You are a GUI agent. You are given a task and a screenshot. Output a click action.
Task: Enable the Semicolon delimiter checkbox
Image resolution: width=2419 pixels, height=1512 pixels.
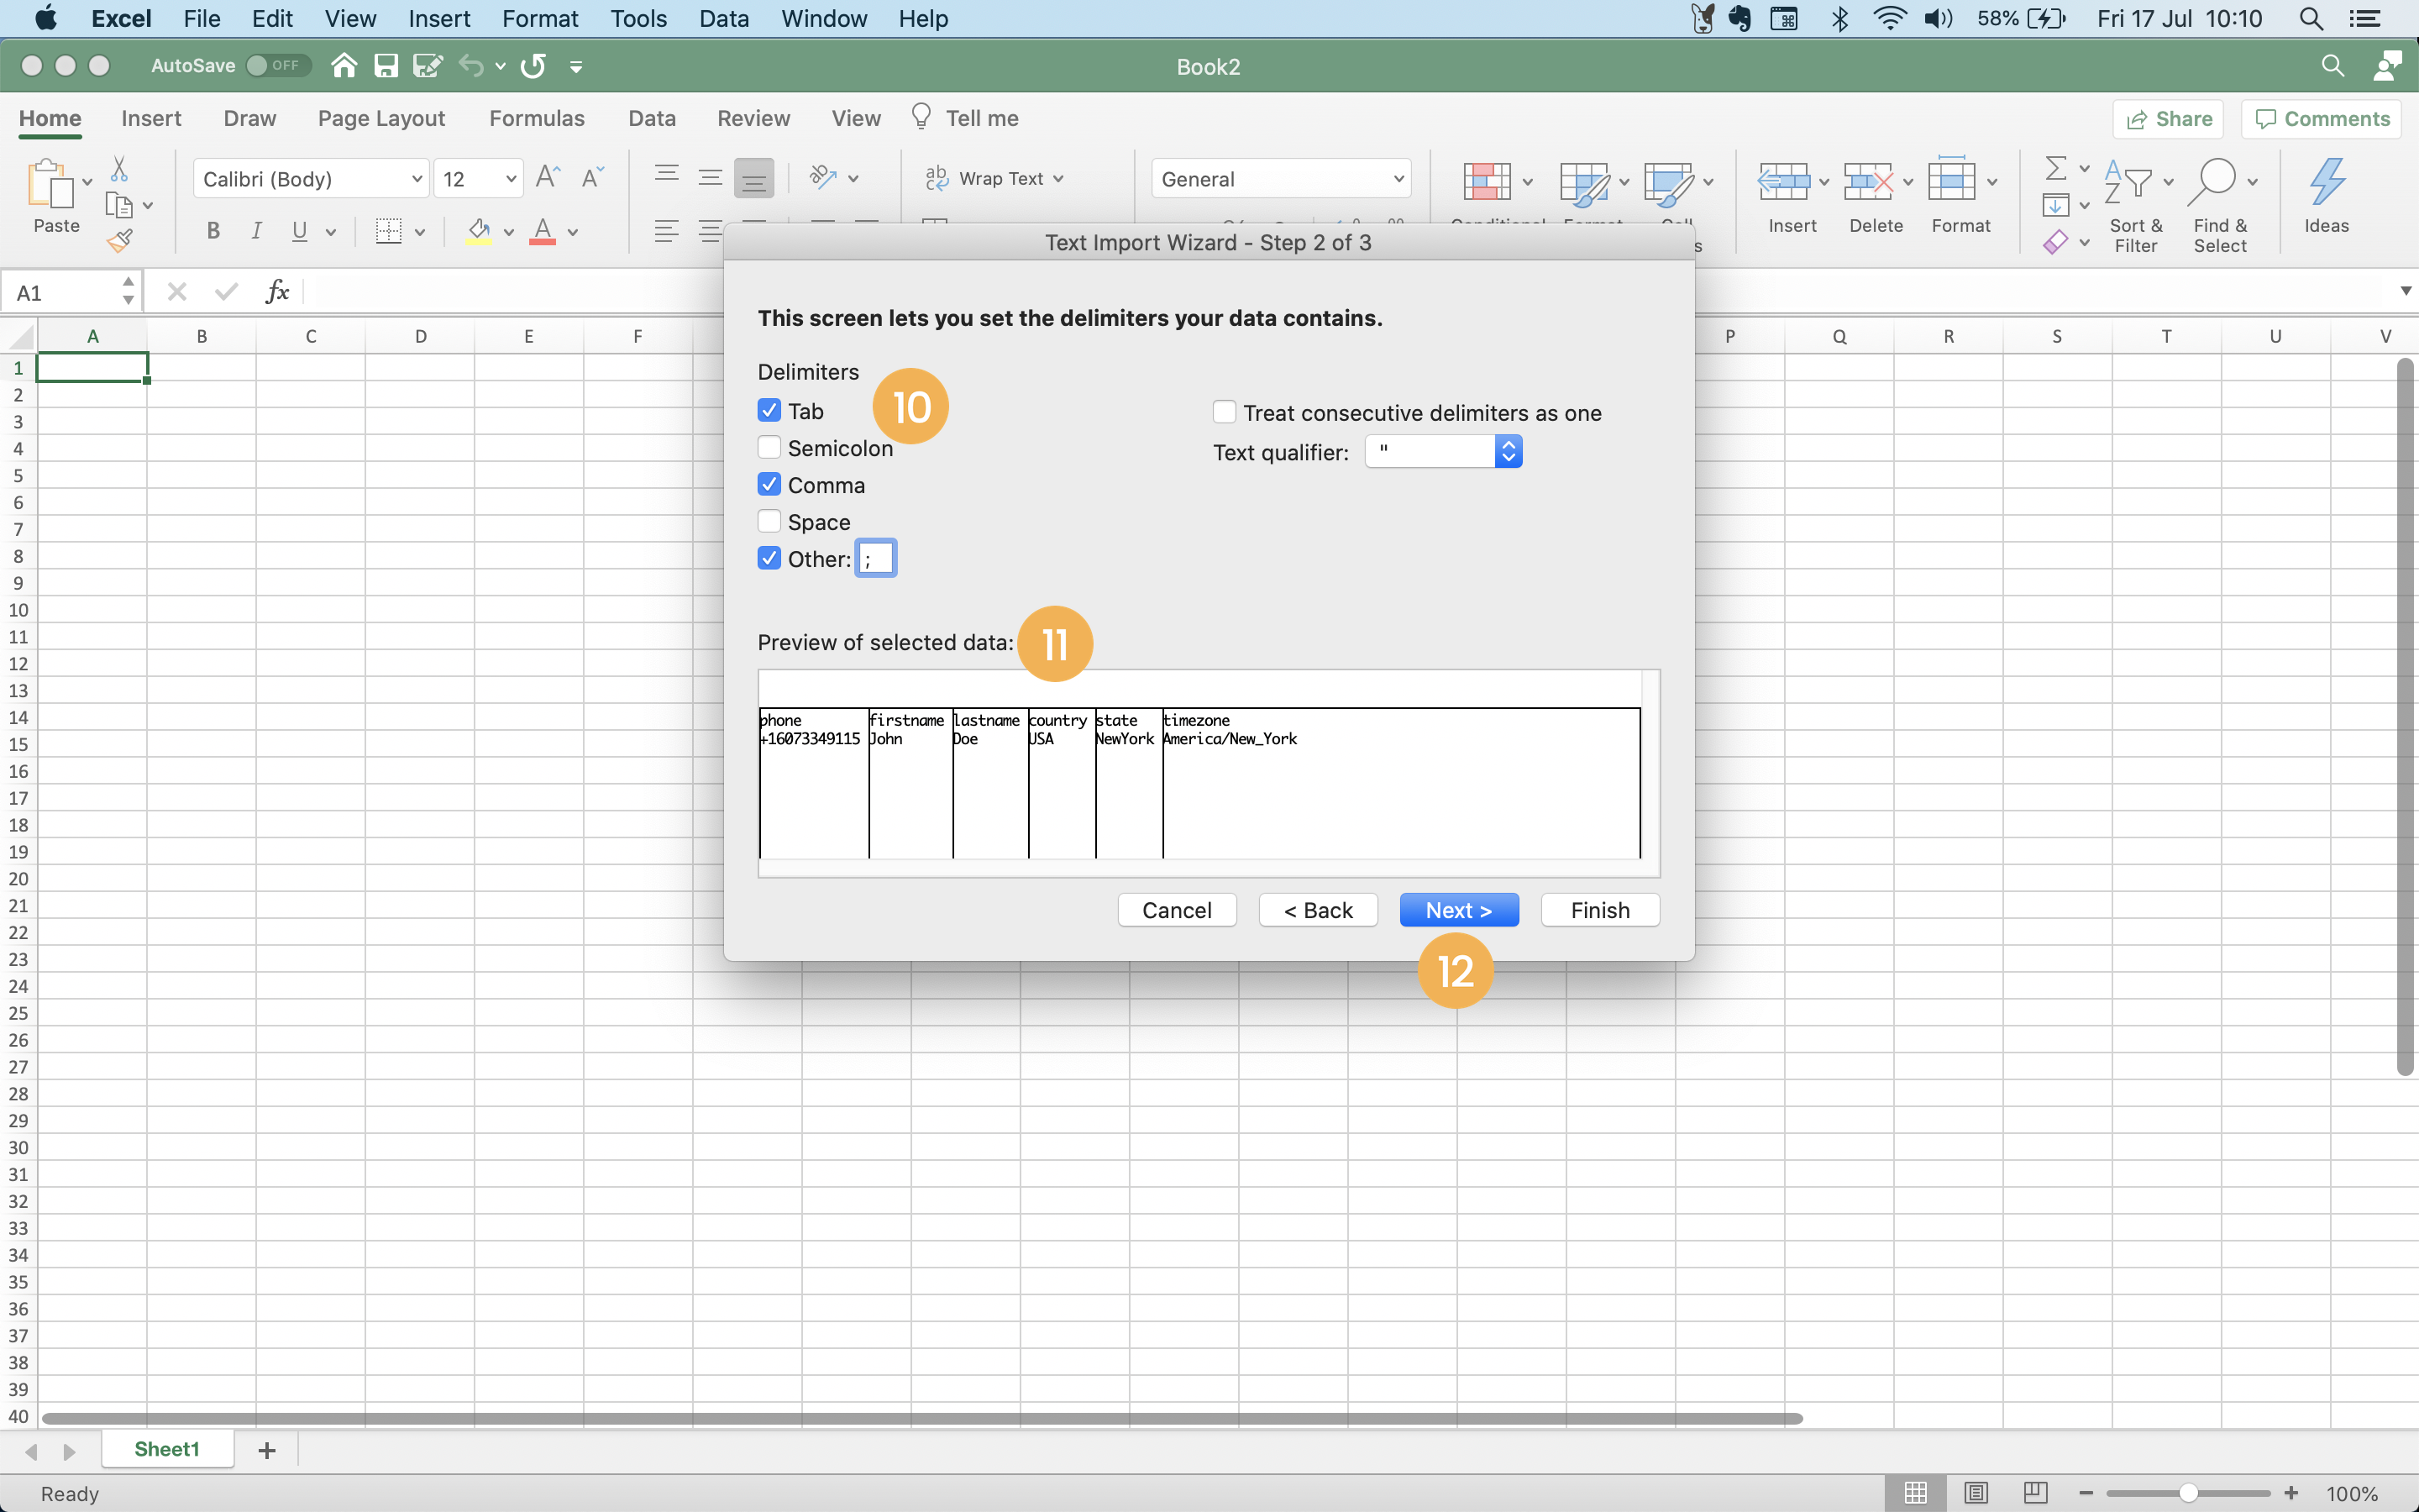769,447
